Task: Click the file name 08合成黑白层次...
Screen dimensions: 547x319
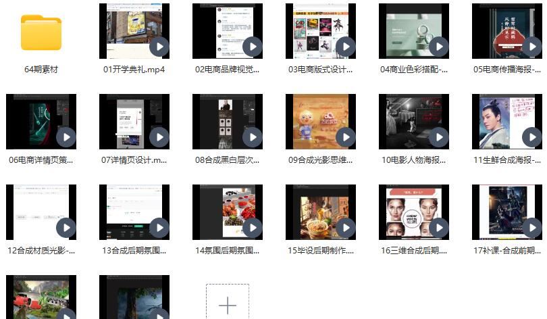Action: point(227,160)
